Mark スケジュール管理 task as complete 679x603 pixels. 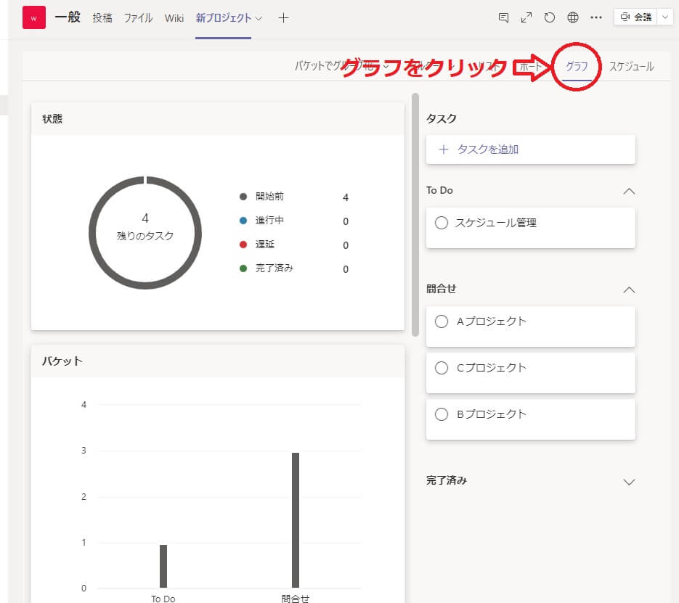tap(441, 223)
